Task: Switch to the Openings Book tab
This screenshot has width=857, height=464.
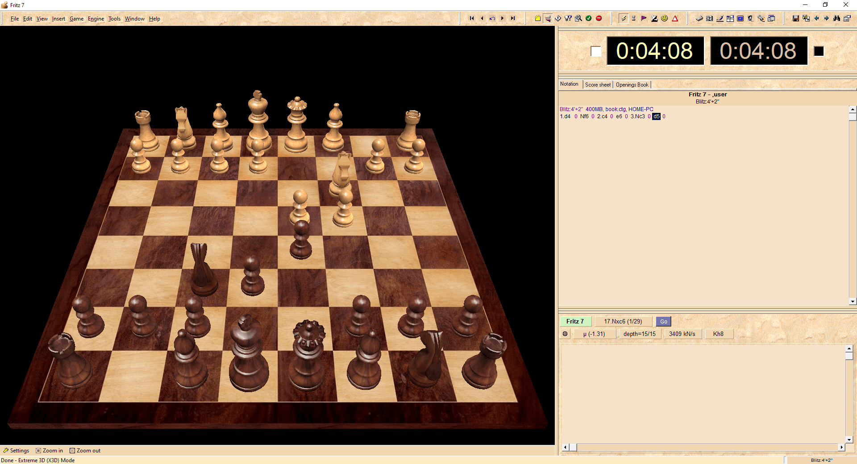Action: [632, 85]
